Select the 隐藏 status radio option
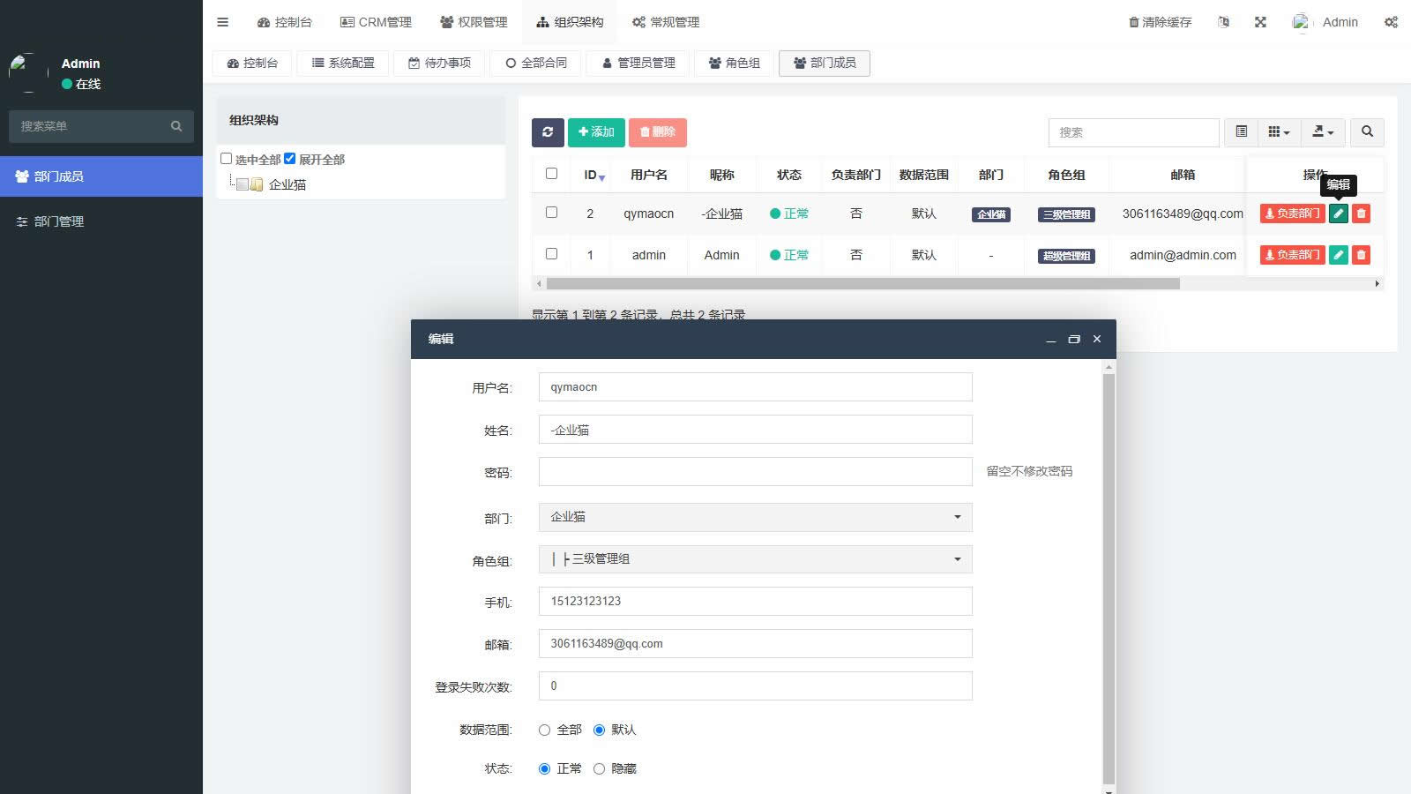Viewport: 1411px width, 794px height. tap(600, 768)
